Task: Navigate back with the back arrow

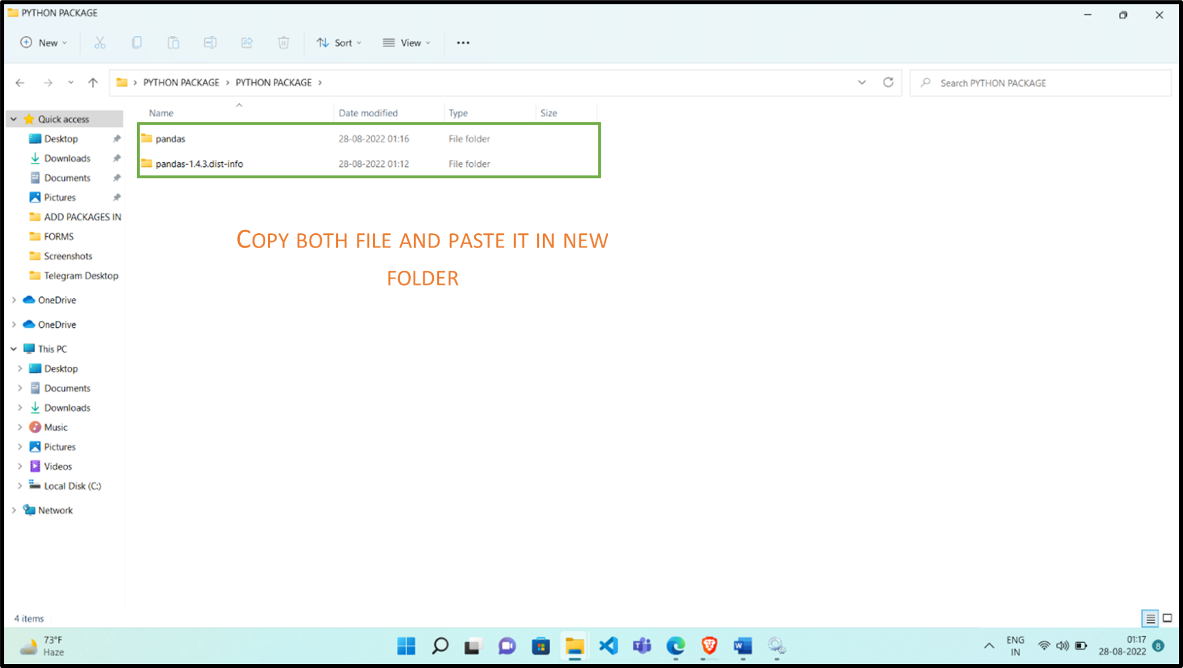Action: pyautogui.click(x=20, y=82)
